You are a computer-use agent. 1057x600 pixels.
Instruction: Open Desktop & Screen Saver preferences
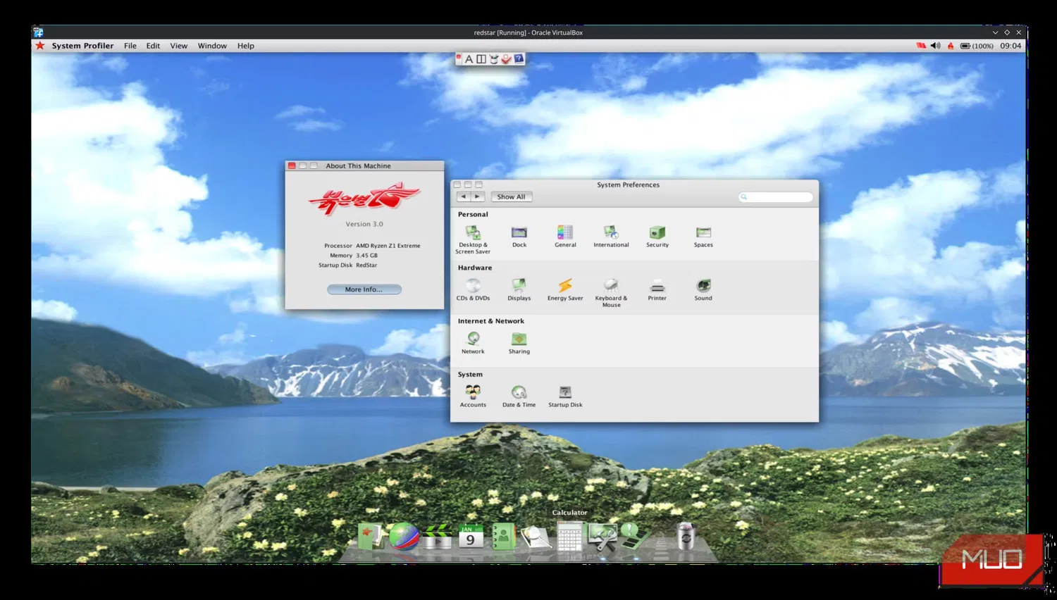click(x=473, y=239)
